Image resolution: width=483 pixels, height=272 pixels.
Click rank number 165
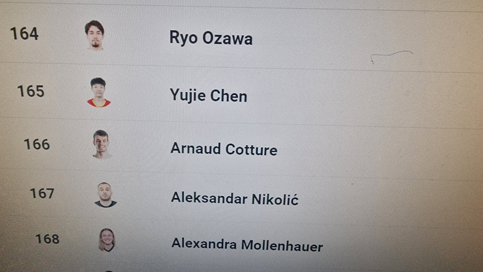(31, 91)
